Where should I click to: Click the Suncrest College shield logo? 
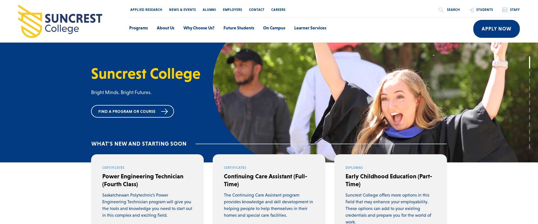point(30,21)
